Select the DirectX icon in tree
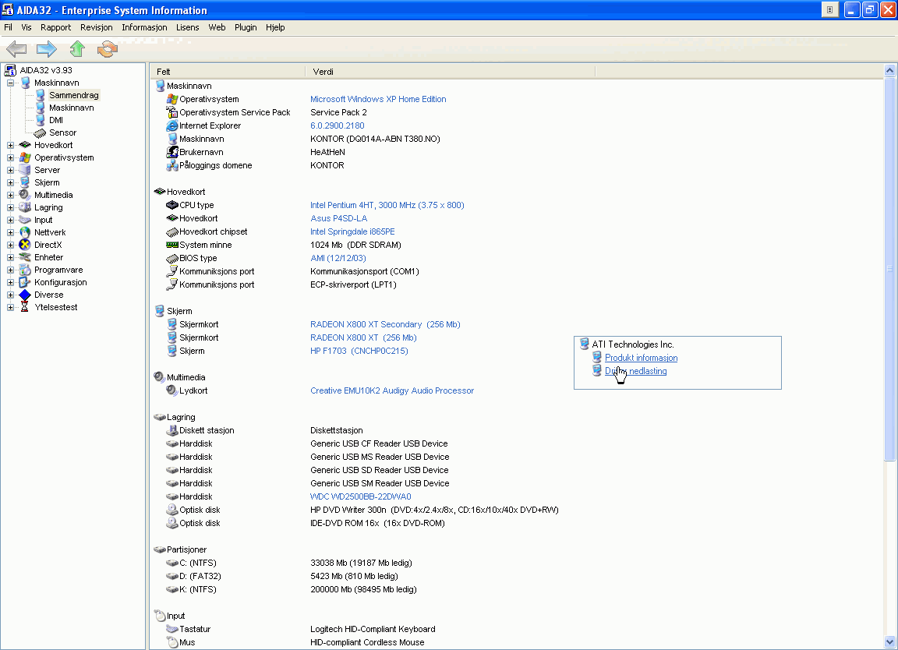898x650 pixels. point(25,245)
